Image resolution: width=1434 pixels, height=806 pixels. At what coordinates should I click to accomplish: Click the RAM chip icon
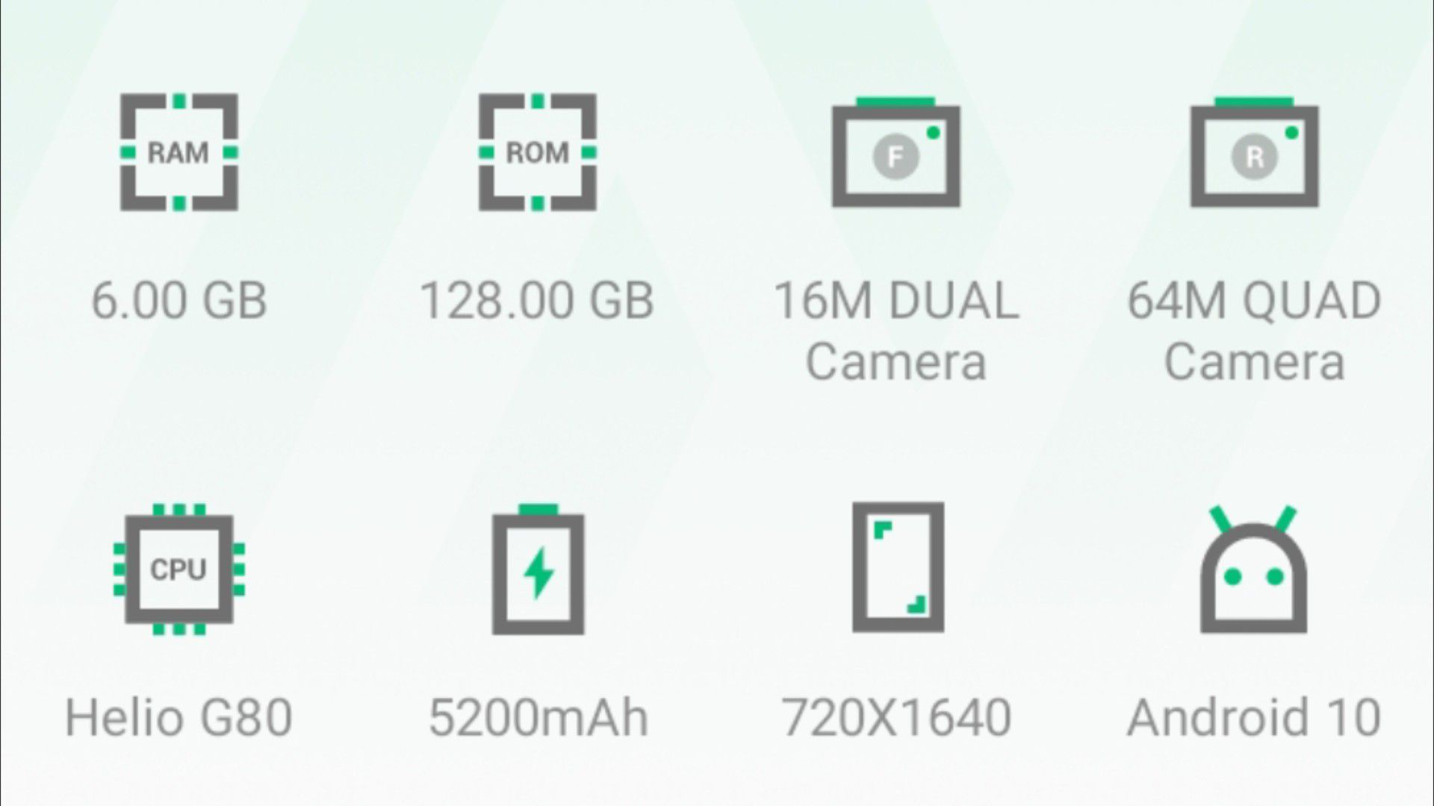179,152
